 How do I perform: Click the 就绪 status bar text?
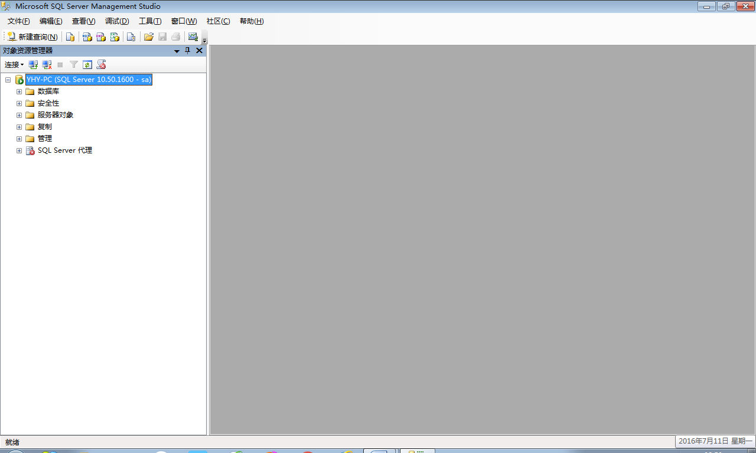[x=12, y=442]
